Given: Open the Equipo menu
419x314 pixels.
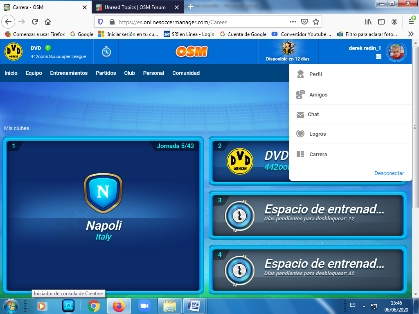Looking at the screenshot, I should pyautogui.click(x=34, y=73).
